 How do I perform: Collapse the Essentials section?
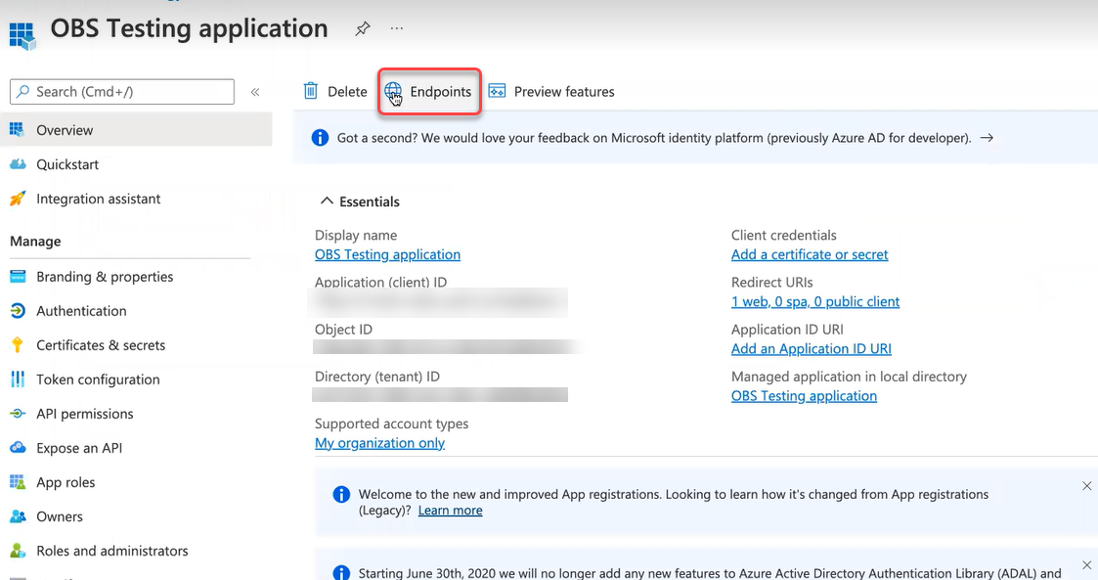328,201
